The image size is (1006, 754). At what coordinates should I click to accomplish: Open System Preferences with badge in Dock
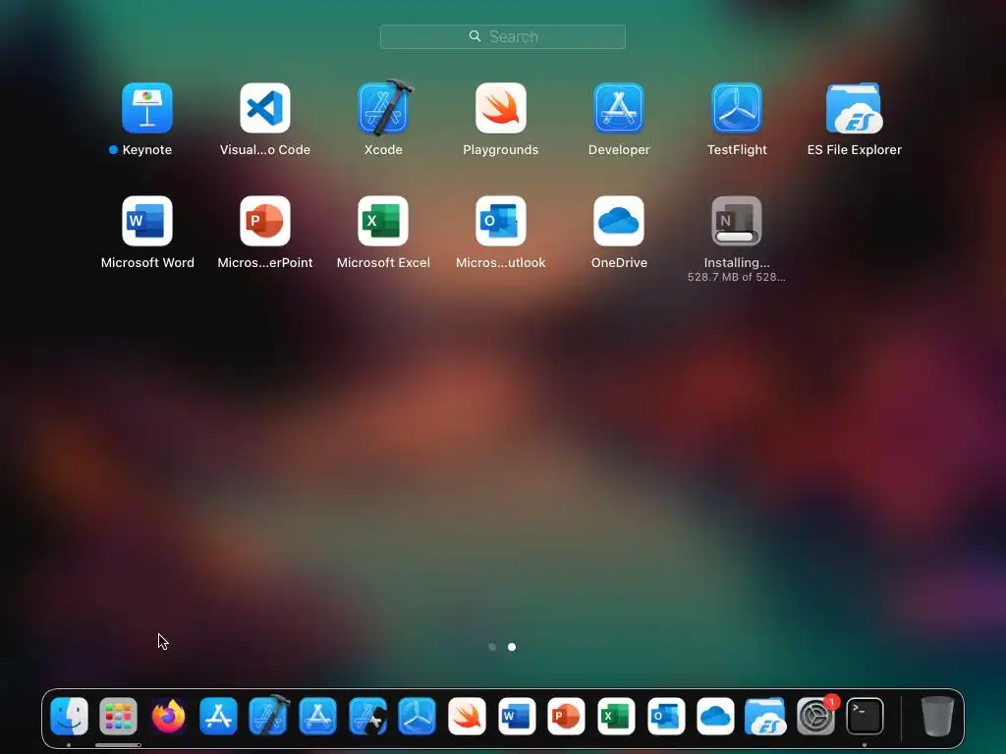pos(815,716)
